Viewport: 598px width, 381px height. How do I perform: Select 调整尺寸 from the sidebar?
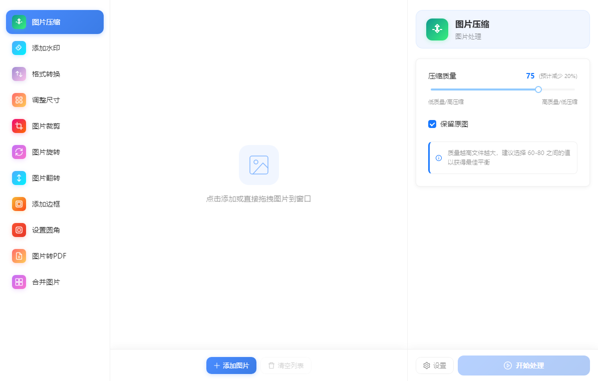pyautogui.click(x=55, y=100)
